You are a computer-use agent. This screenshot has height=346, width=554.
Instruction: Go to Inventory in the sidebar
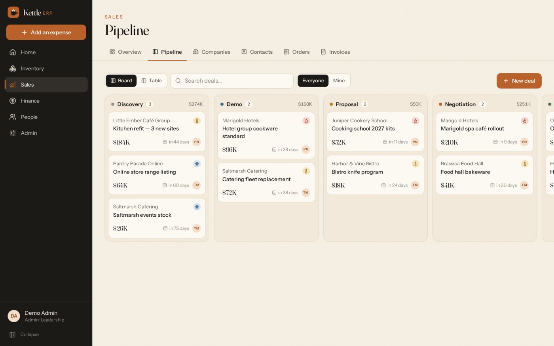point(46,68)
